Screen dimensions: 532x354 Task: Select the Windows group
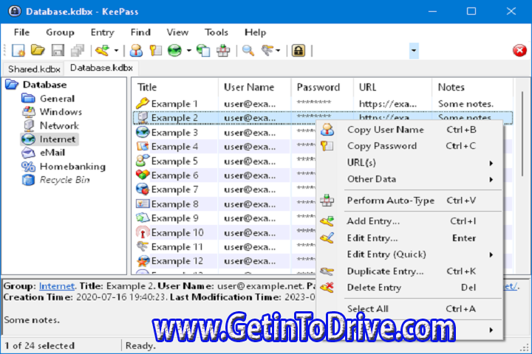pos(61,112)
